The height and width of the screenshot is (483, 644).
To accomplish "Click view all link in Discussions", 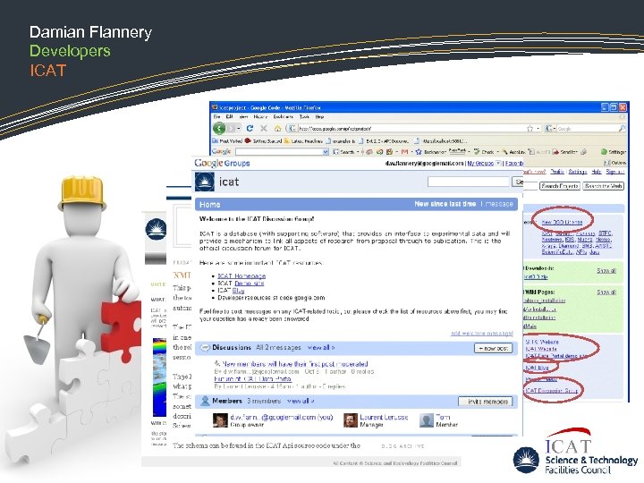I will pyautogui.click(x=321, y=347).
